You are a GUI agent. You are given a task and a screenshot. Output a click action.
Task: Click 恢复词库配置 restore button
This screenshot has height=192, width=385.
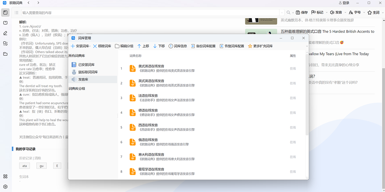click(232, 46)
